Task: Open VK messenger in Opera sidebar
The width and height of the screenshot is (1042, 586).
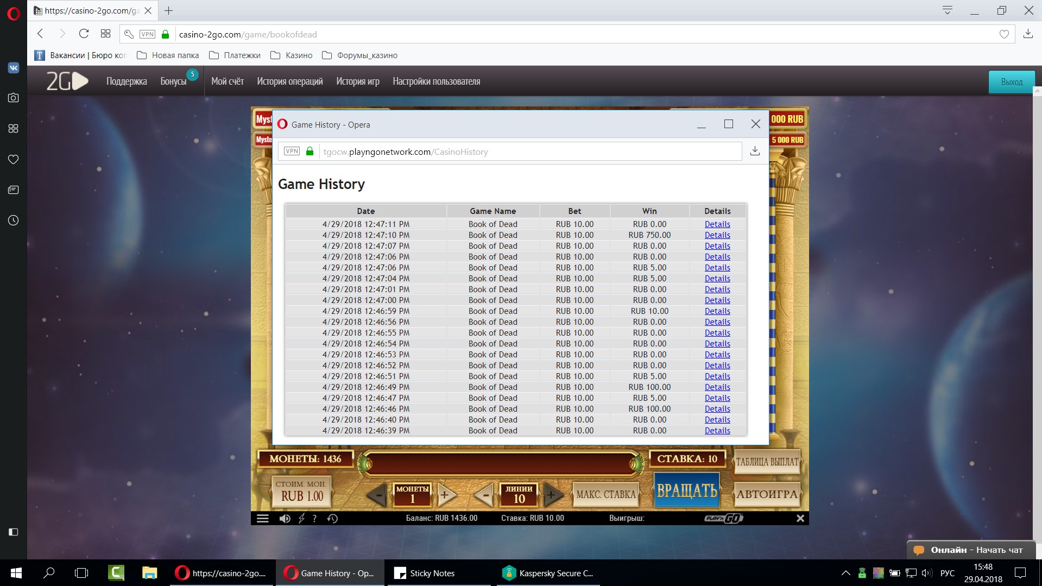Action: [x=14, y=68]
